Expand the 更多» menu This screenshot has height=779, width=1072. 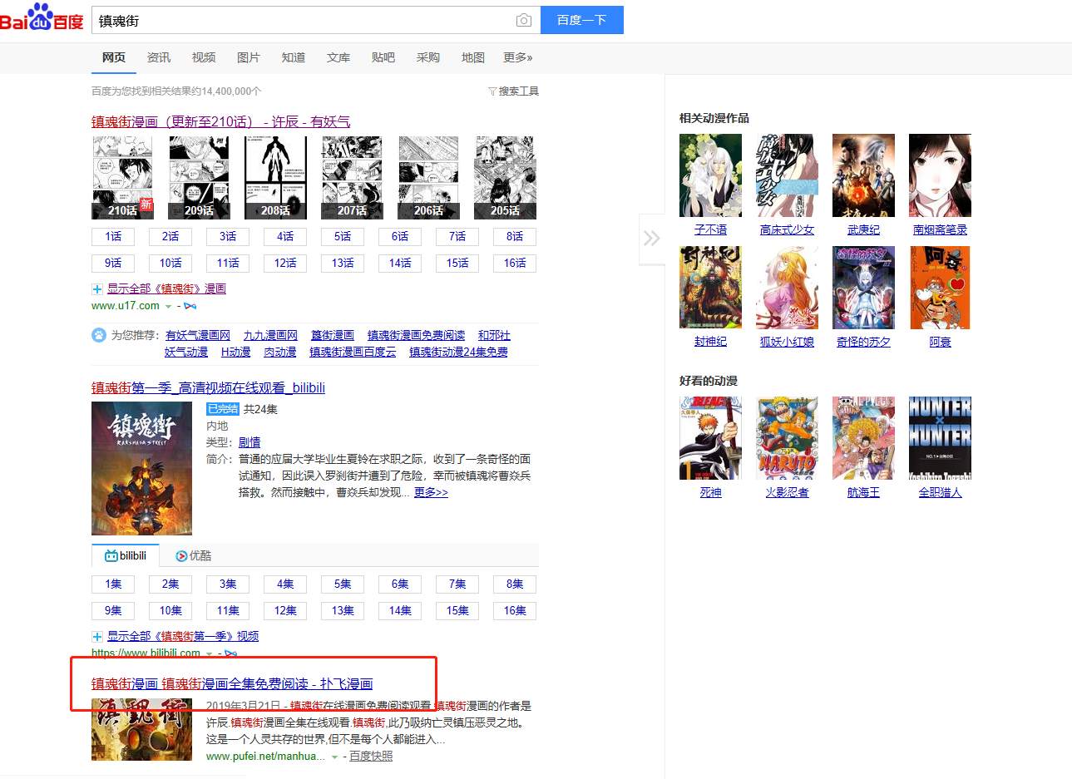coord(518,57)
